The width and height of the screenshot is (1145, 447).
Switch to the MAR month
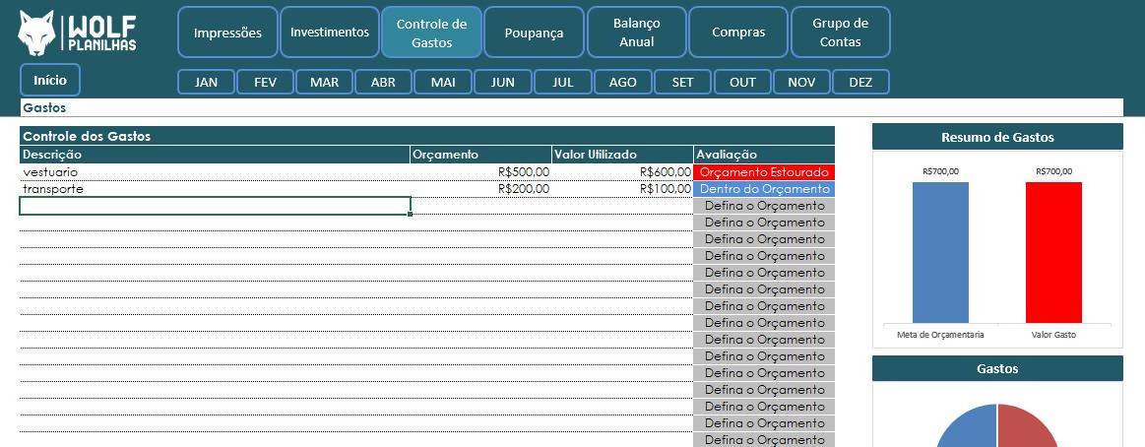coord(324,82)
